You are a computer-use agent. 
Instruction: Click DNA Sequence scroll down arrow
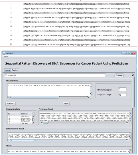[91, 95]
